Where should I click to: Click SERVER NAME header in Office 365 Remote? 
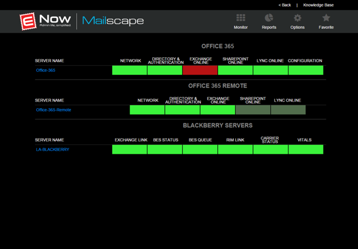[49, 101]
